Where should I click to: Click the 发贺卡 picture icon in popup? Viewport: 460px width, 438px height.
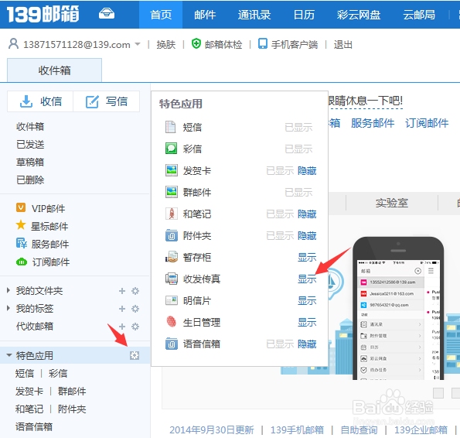pos(172,170)
